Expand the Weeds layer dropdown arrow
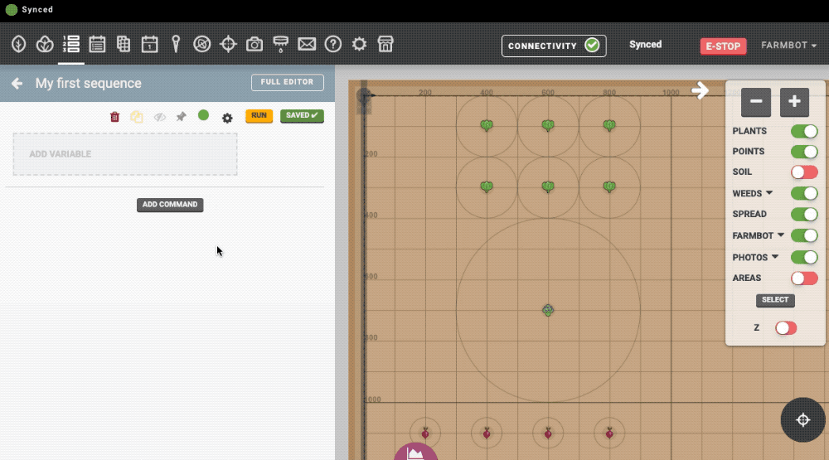This screenshot has width=829, height=460. coord(769,193)
